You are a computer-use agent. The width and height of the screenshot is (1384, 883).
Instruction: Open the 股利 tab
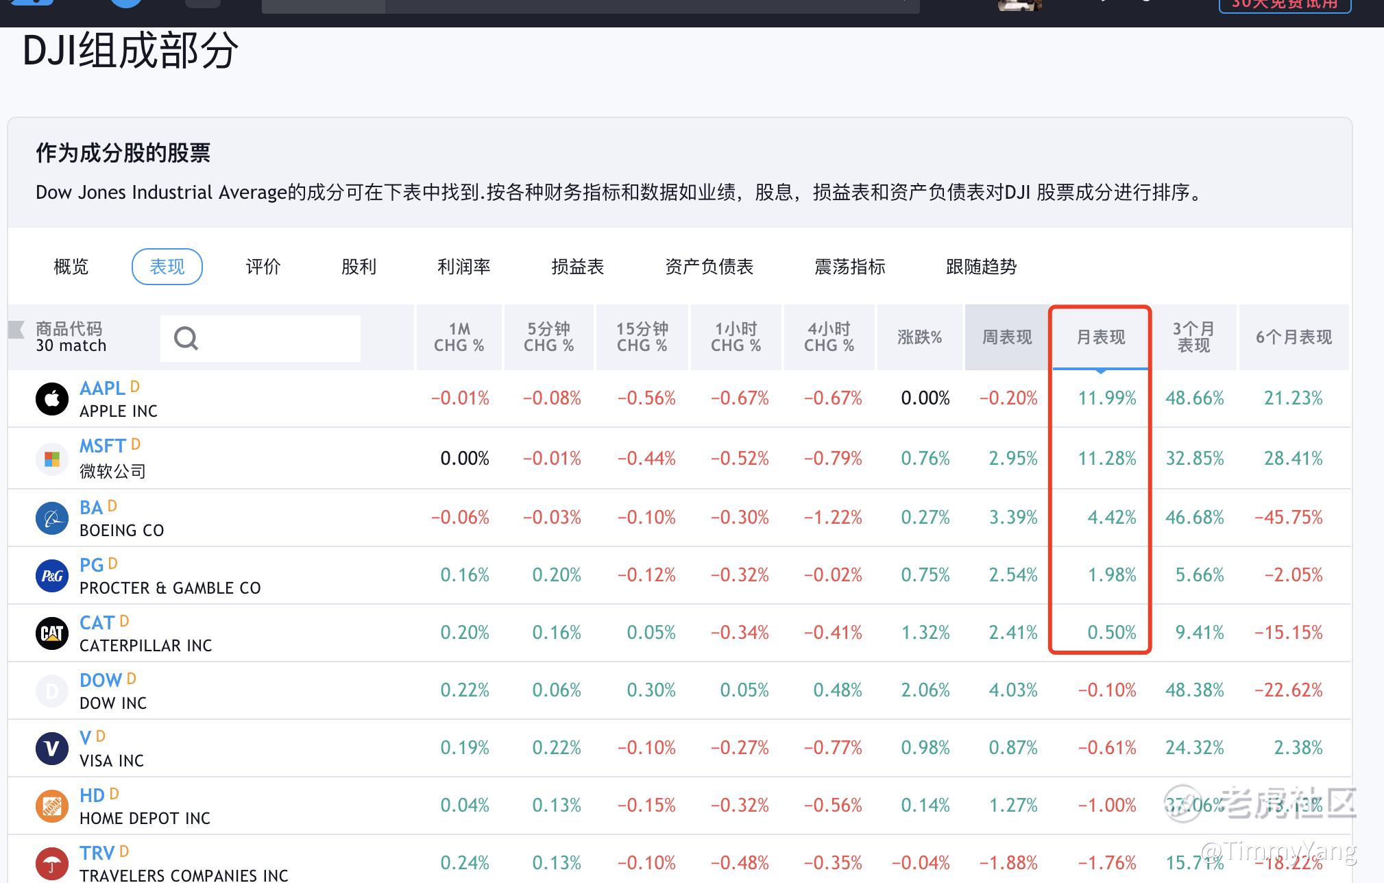[359, 267]
